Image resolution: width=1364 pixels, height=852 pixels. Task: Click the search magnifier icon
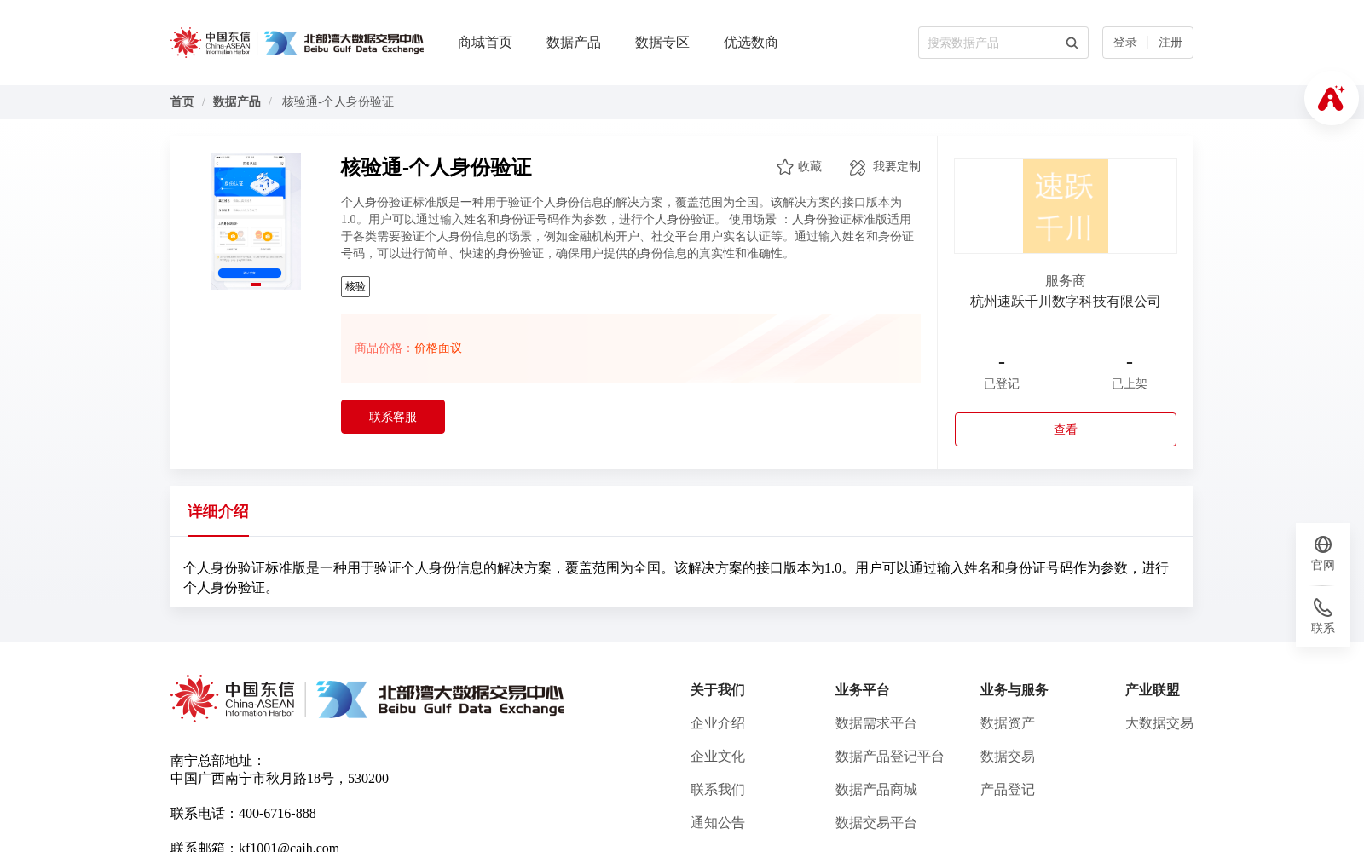pos(1072,43)
